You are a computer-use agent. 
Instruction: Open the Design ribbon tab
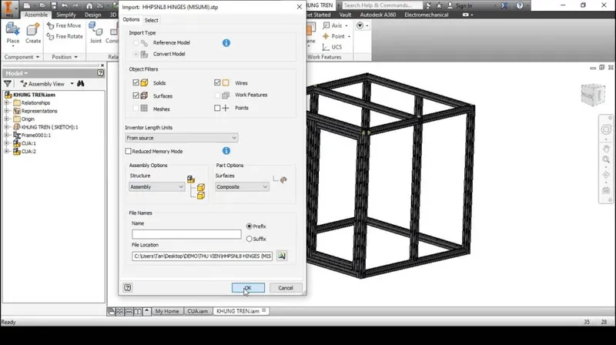(x=92, y=15)
